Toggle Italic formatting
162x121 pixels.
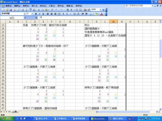point(40,14)
